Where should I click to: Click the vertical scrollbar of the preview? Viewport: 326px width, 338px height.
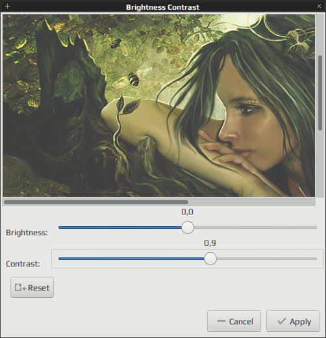click(320, 93)
